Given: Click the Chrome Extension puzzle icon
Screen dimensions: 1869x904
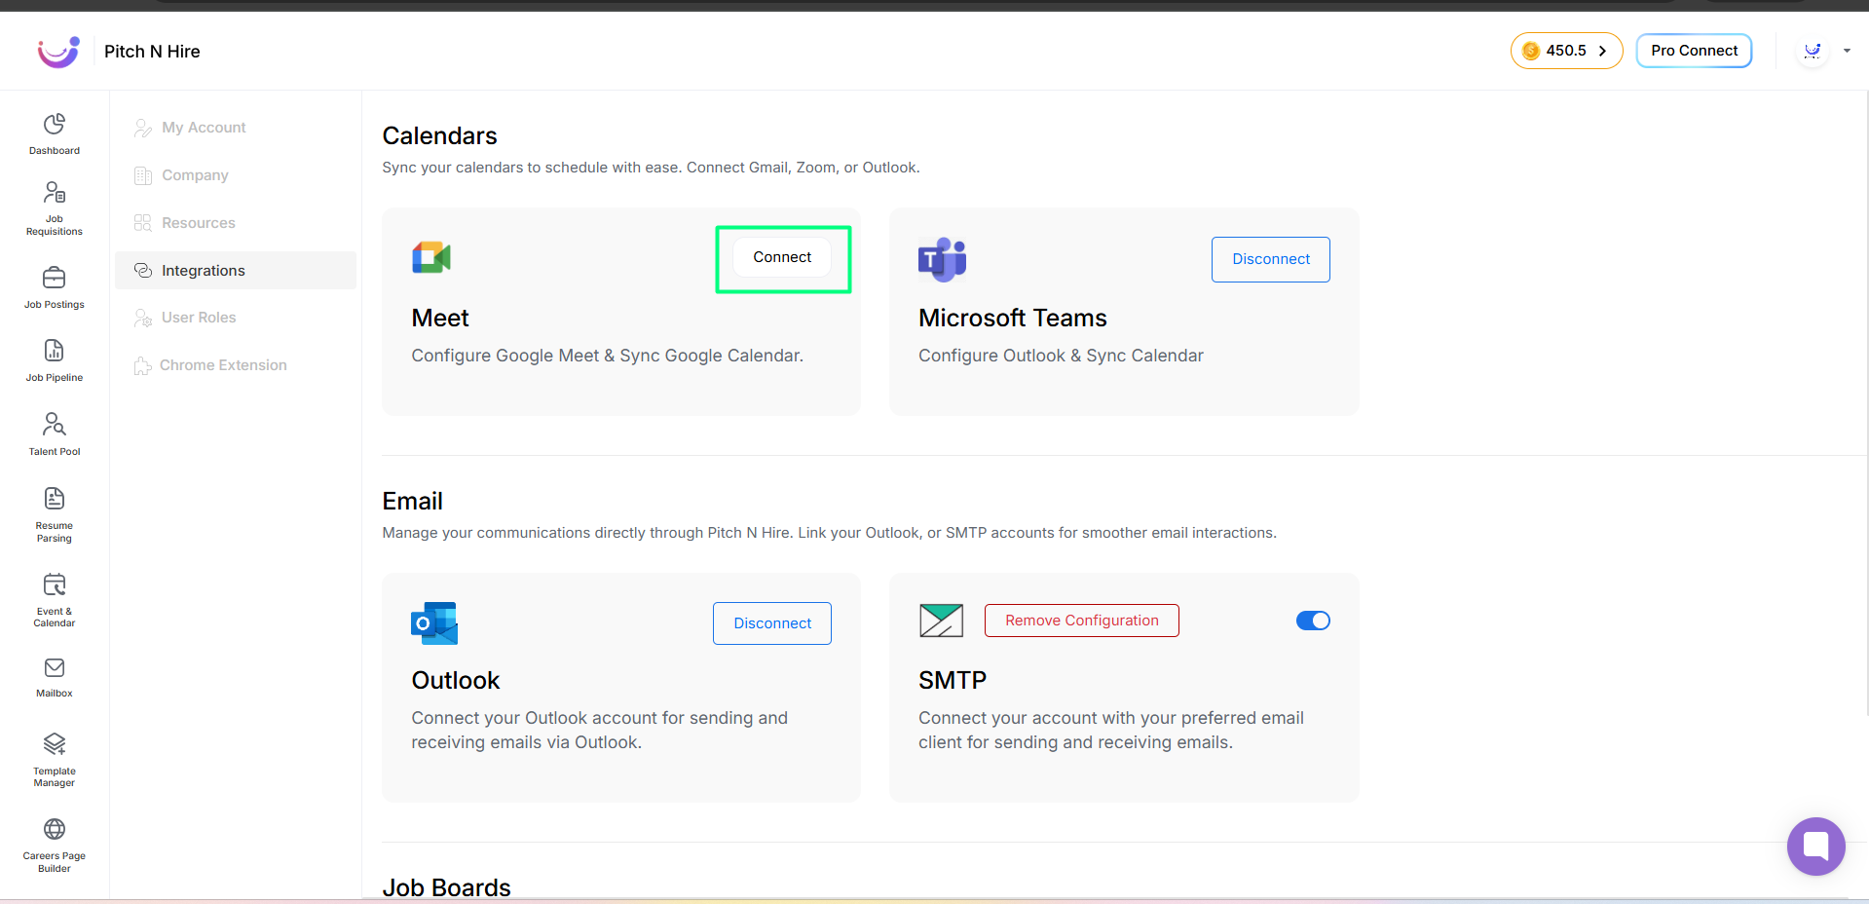Looking at the screenshot, I should click(x=142, y=365).
